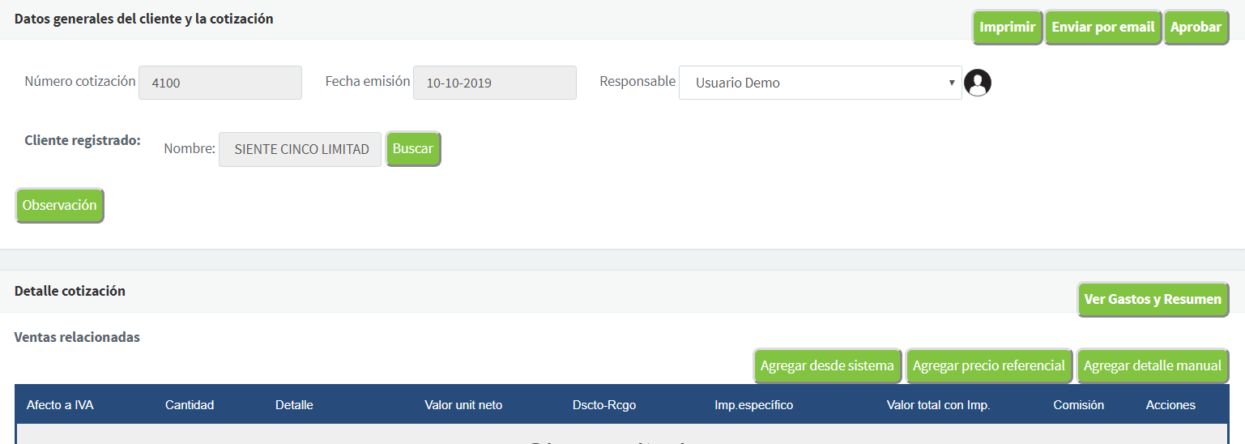Screen dimensions: 1245x444
Task: Show Ver Gastos y Resumen
Action: [x=1152, y=300]
